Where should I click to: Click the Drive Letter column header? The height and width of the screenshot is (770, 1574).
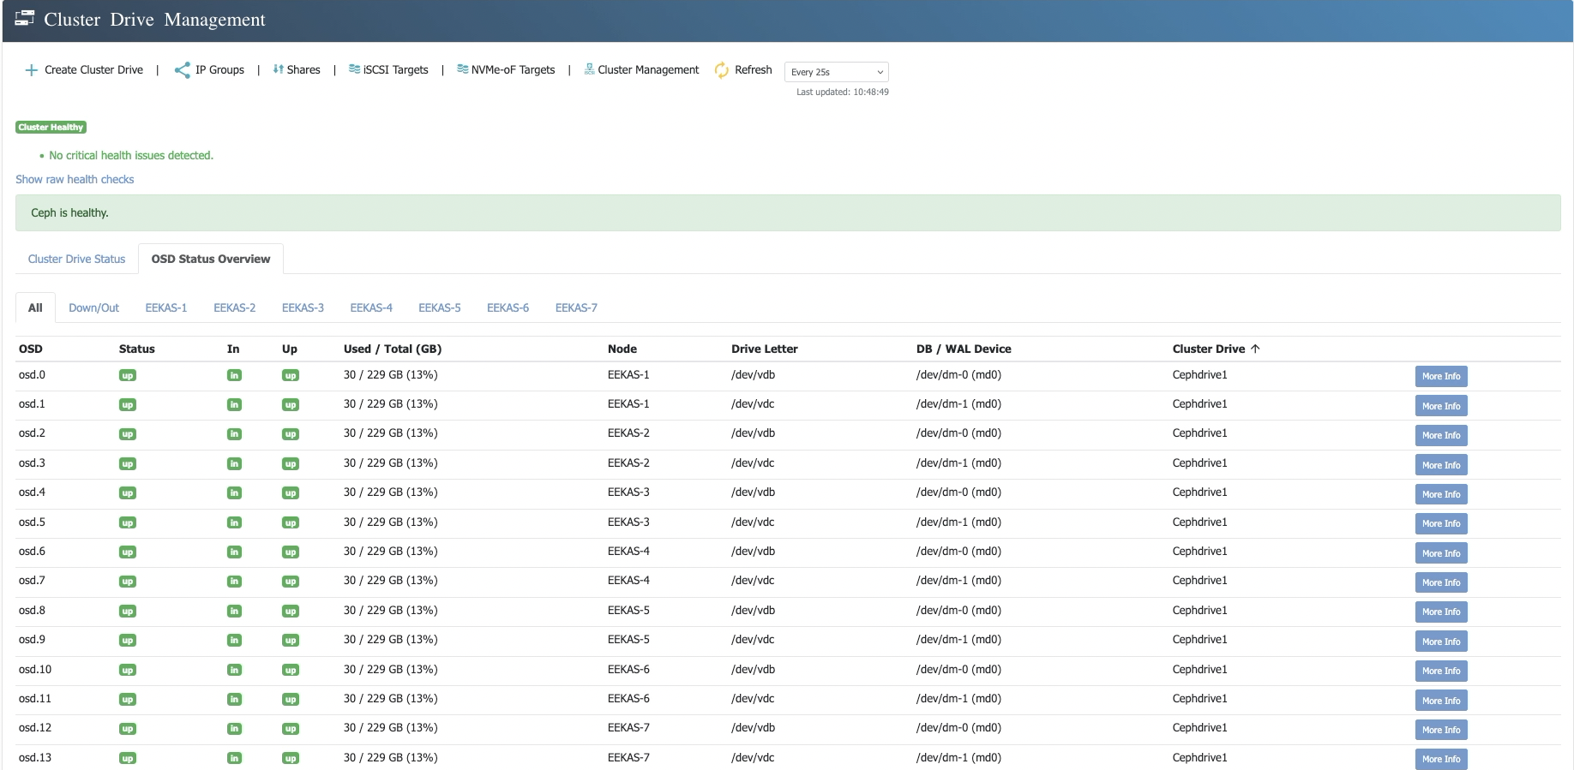click(765, 349)
